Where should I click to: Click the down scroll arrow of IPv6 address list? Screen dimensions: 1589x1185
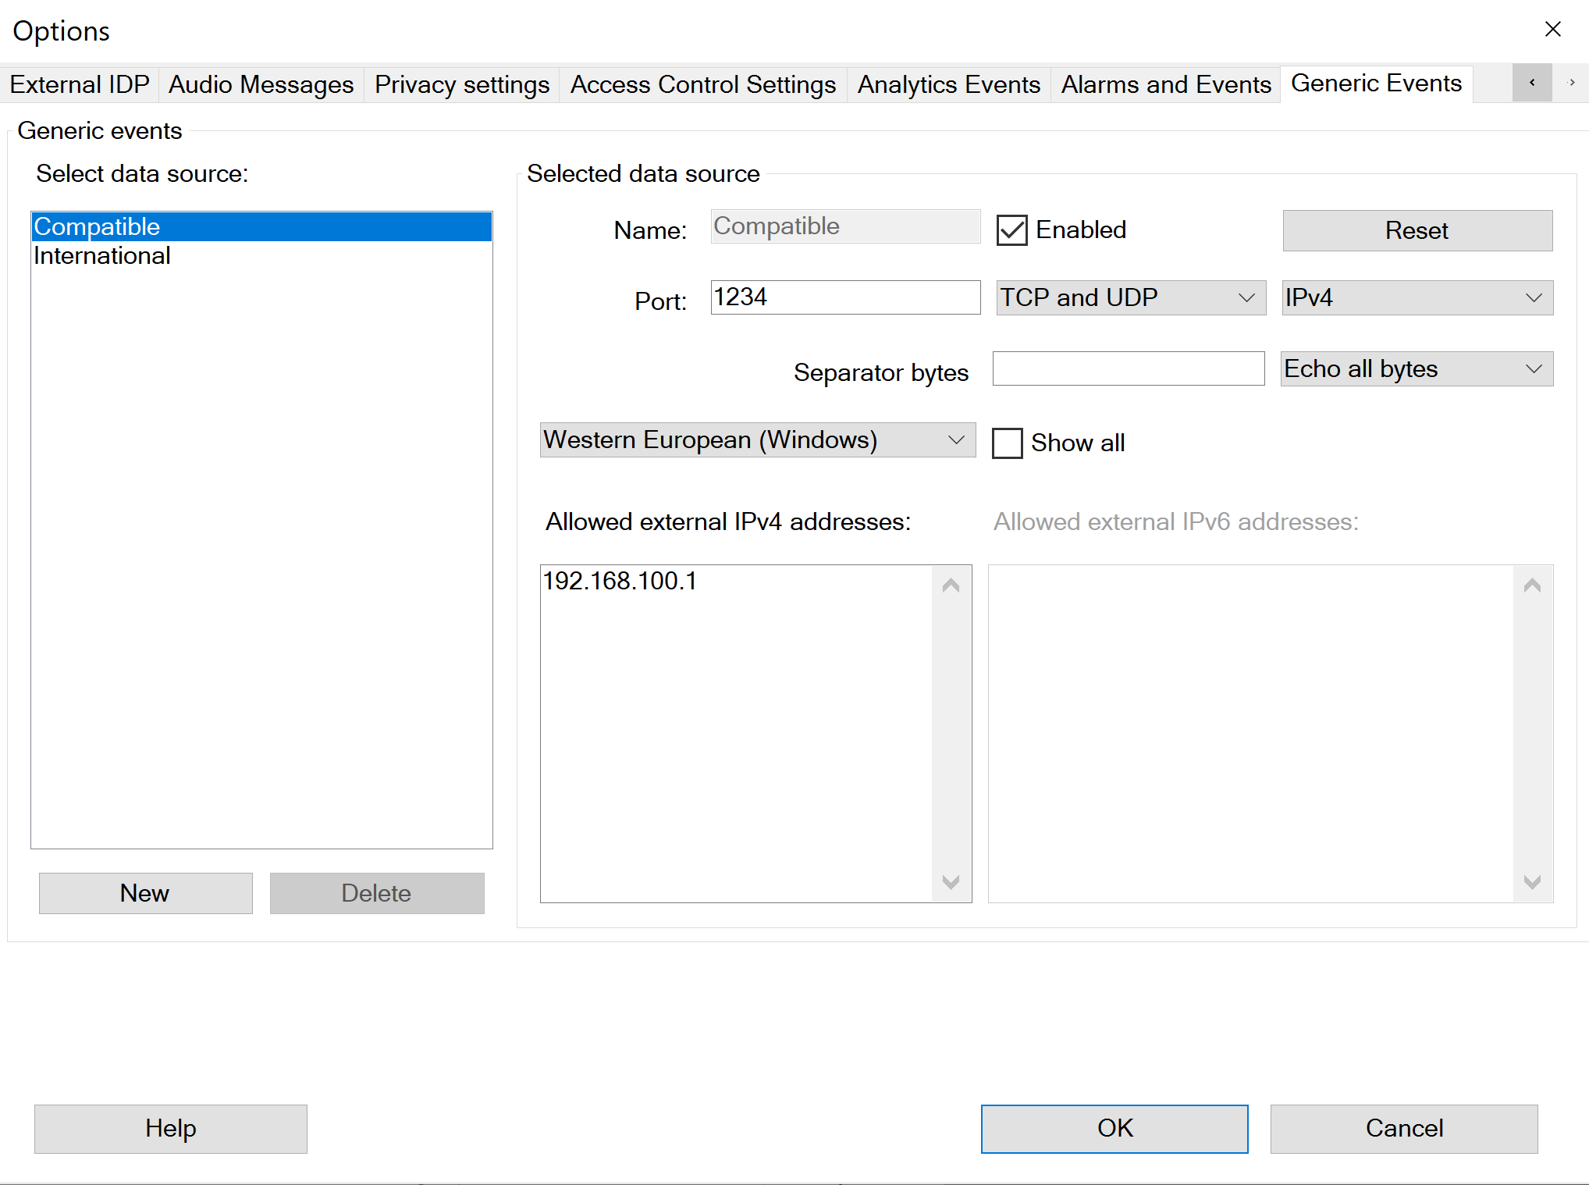pyautogui.click(x=1531, y=884)
